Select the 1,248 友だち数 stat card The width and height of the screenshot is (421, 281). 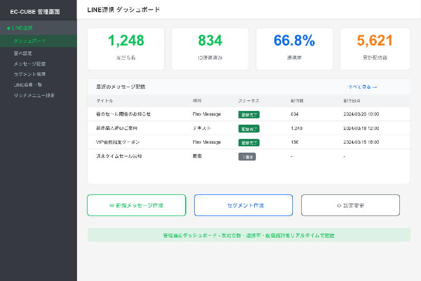(x=126, y=49)
